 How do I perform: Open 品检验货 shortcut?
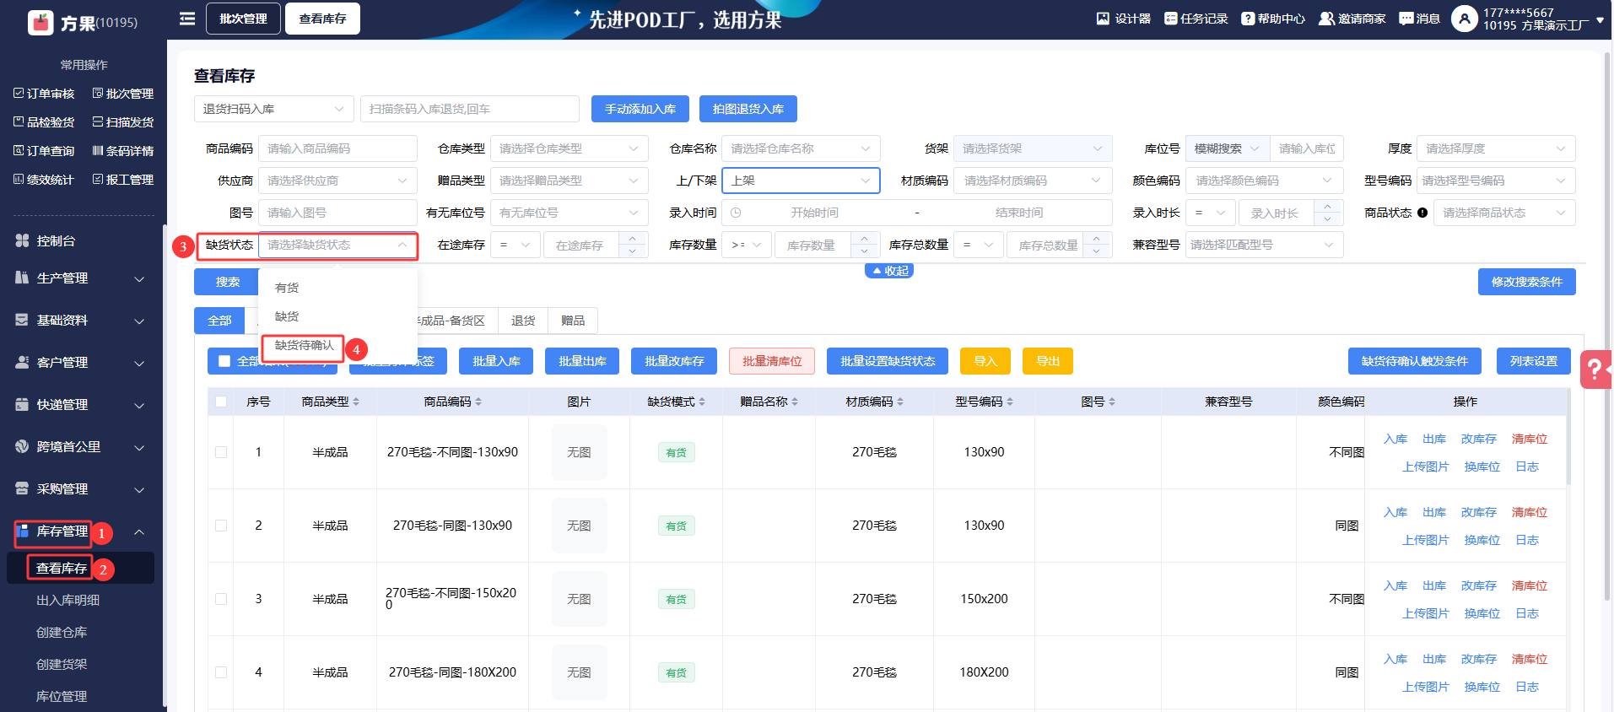44,122
